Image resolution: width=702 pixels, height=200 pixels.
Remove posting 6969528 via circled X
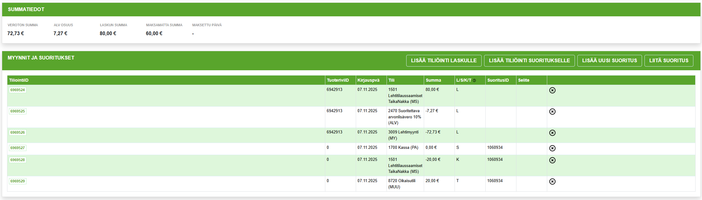point(552,160)
